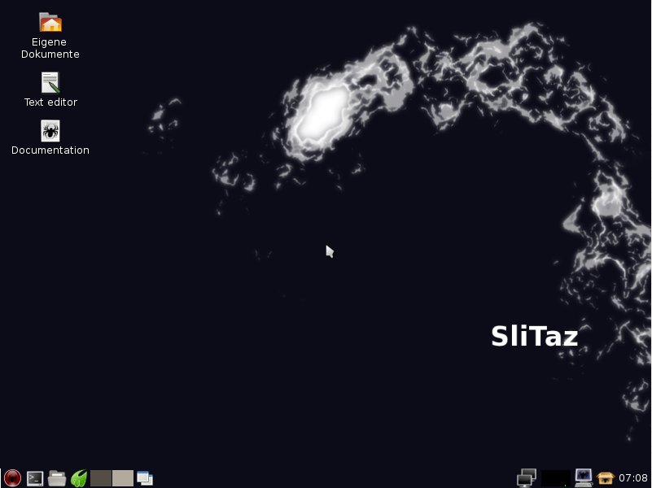Click the black CPU usage monitor

click(556, 478)
